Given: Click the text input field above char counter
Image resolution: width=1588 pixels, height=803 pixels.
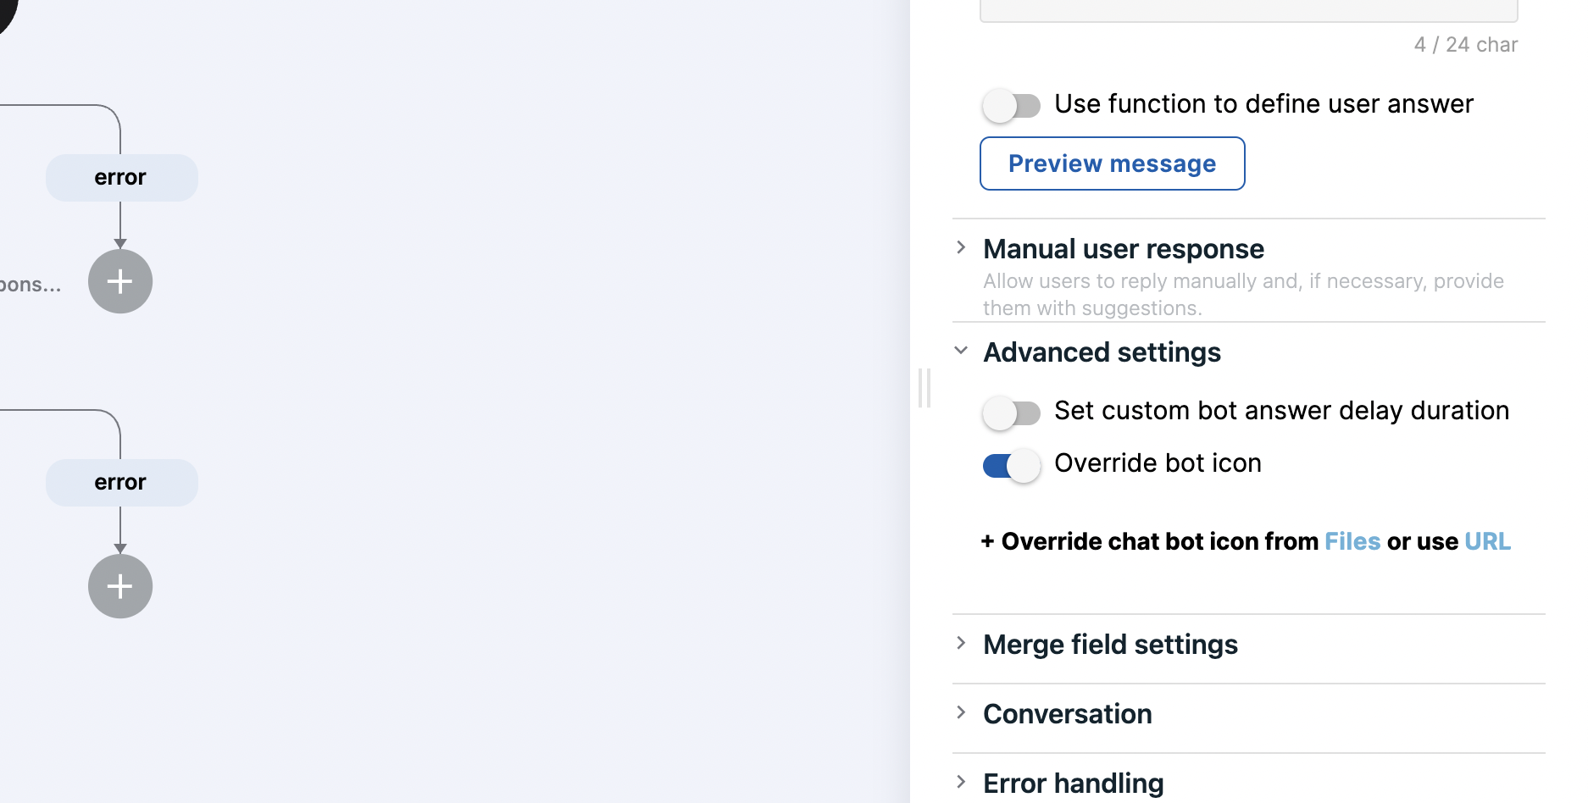Looking at the screenshot, I should point(1248,11).
